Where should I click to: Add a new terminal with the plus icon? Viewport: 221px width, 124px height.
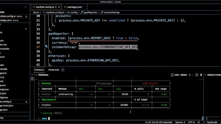[190, 75]
